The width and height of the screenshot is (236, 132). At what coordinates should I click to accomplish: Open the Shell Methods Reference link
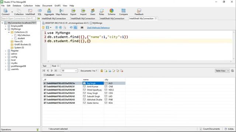[x=98, y=28]
